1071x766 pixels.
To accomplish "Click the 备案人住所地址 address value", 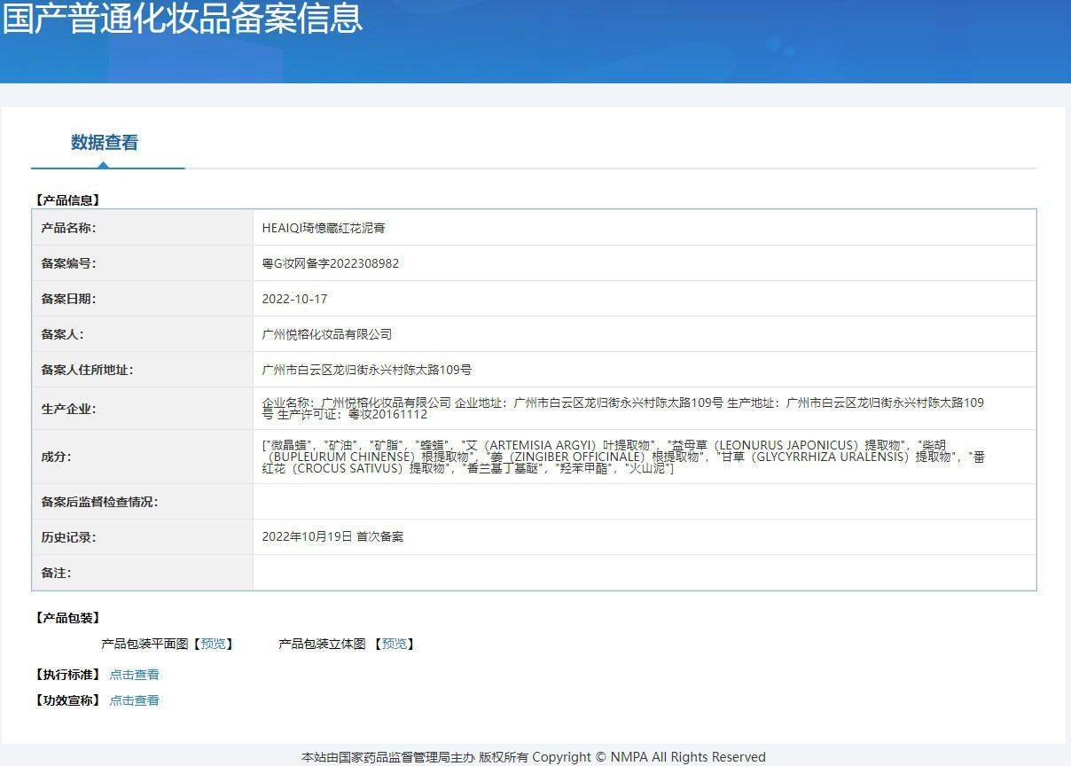I will point(367,370).
